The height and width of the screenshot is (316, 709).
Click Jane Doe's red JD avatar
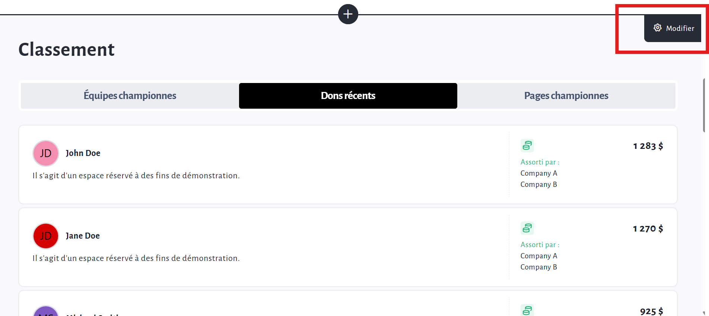[46, 236]
